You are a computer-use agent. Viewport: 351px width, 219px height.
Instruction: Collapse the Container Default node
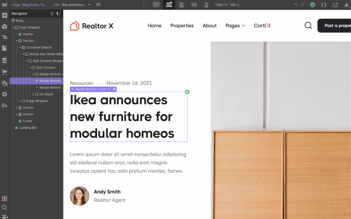[20, 47]
